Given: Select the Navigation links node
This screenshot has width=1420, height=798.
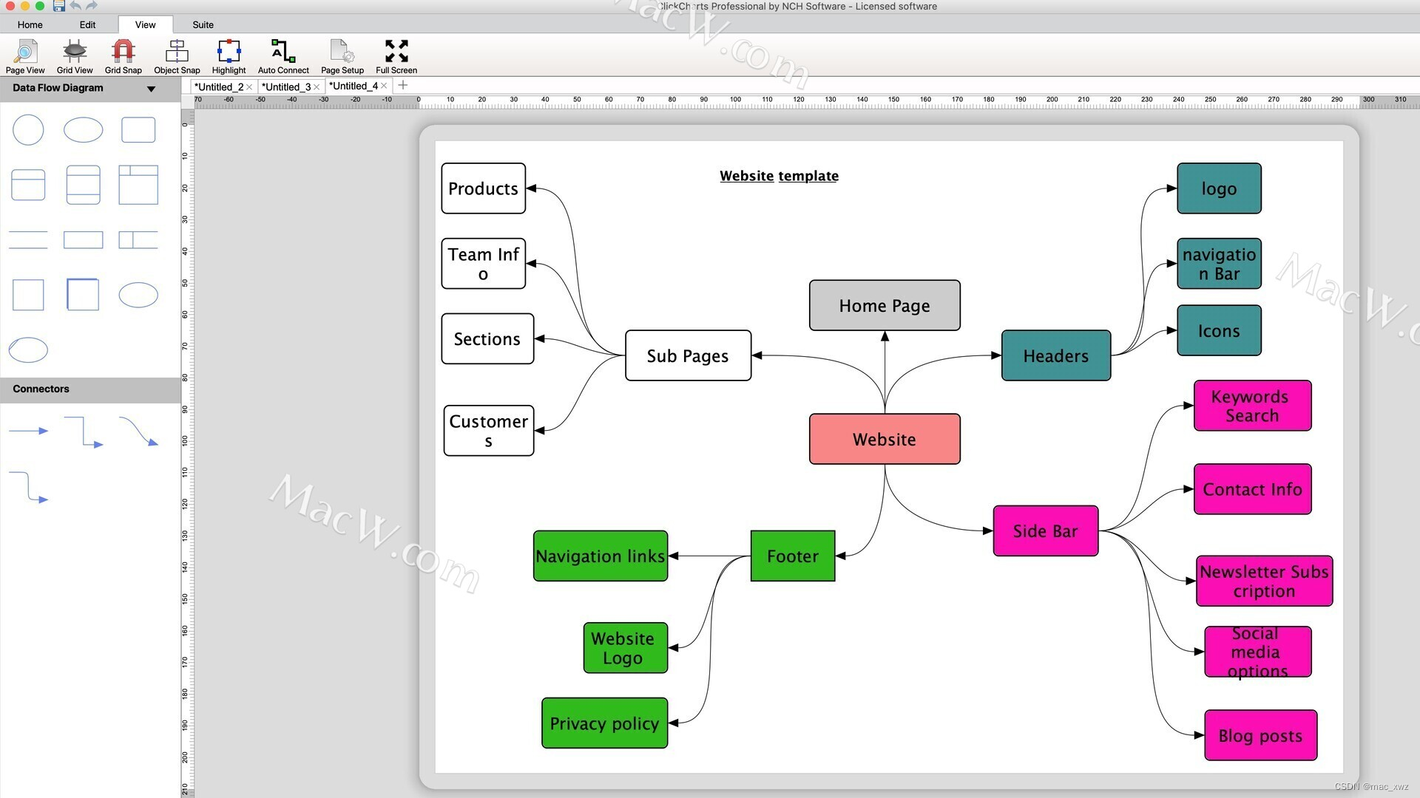Looking at the screenshot, I should (600, 556).
